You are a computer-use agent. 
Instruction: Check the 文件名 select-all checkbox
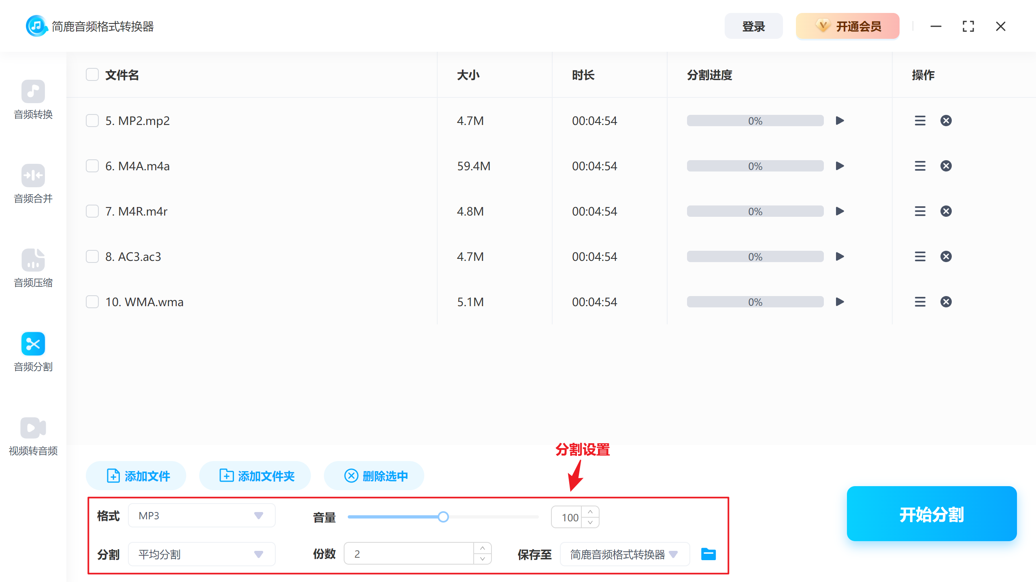(92, 74)
